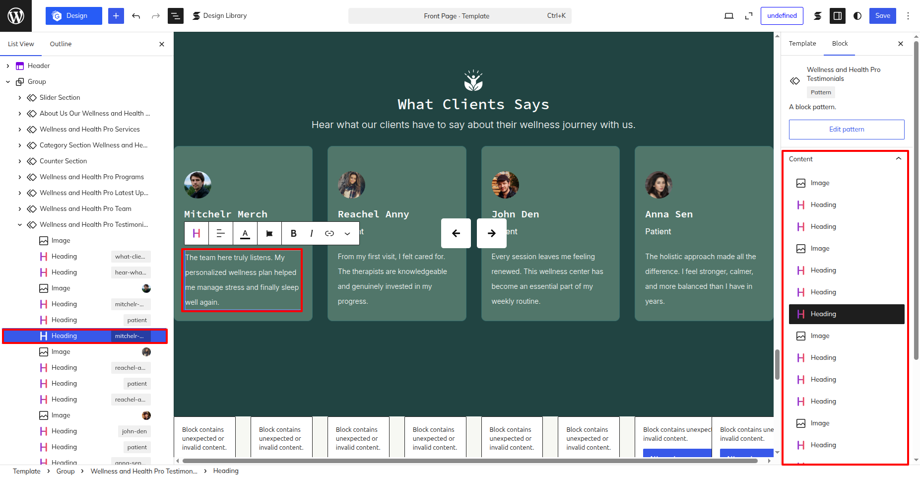Collapse the Wellness and Health Pro Testimonials item
Screen dimensions: 920x477
point(20,224)
